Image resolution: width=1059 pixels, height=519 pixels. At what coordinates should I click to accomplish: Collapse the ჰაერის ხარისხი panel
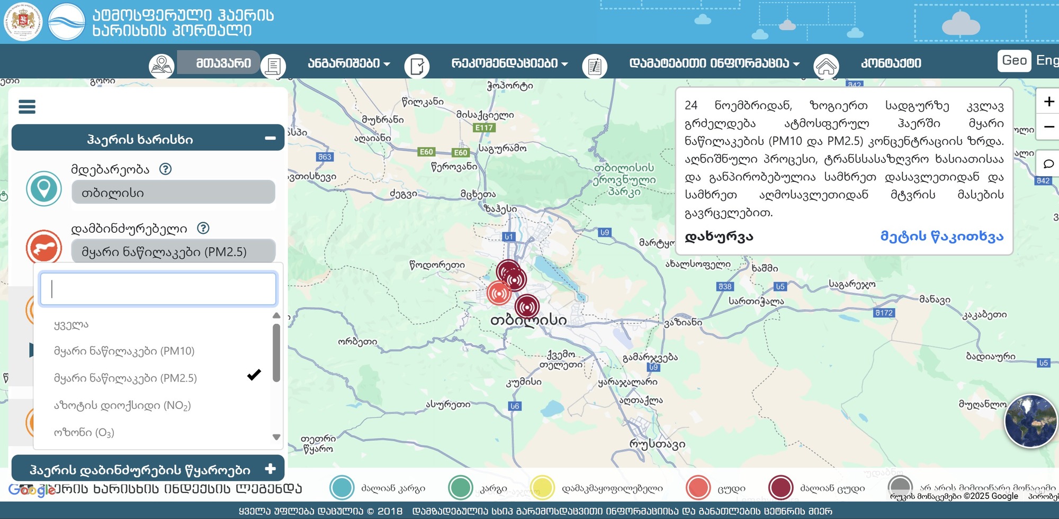(x=270, y=138)
